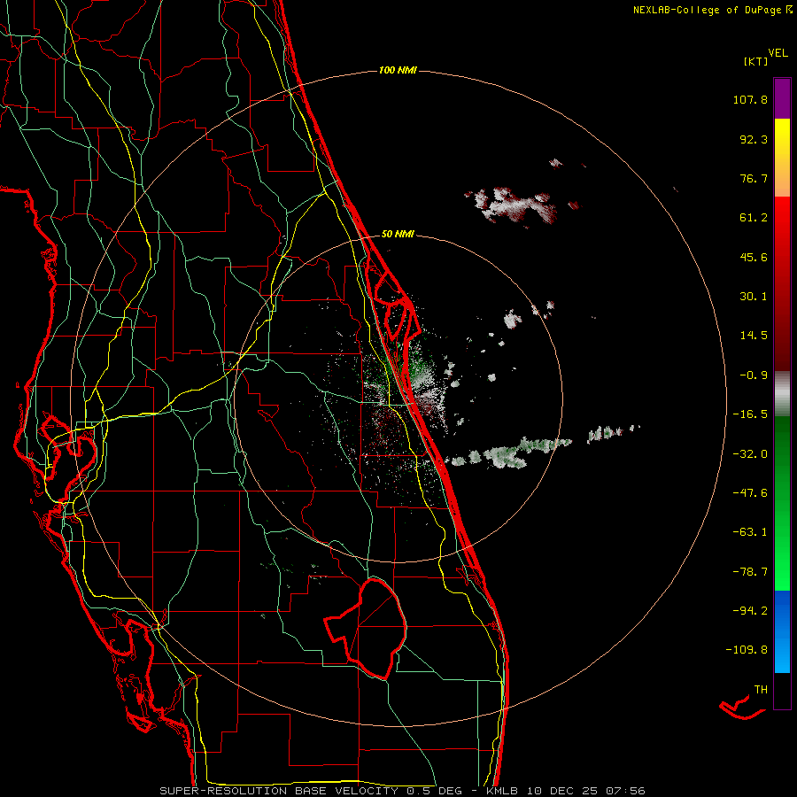797x797 pixels.
Task: Click the 100 NMI range ring label
Action: coord(398,70)
